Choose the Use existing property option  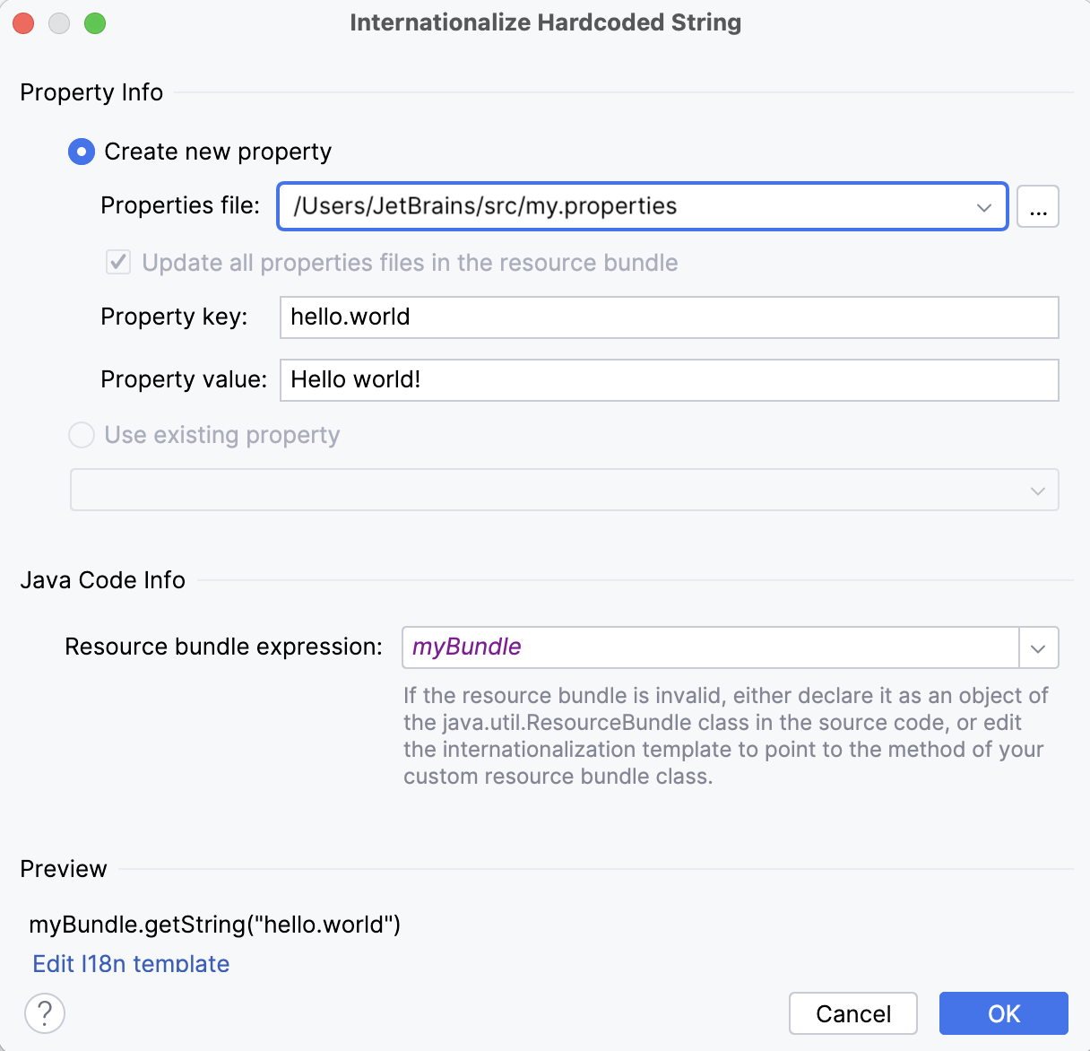[x=81, y=435]
